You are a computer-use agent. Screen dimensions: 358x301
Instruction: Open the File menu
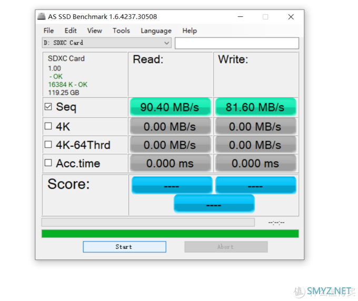coord(48,31)
